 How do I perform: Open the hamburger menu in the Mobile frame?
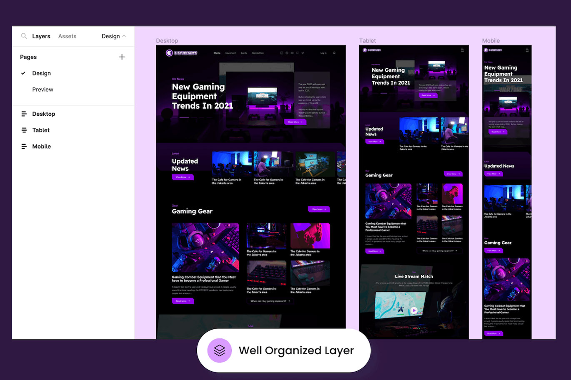[527, 50]
